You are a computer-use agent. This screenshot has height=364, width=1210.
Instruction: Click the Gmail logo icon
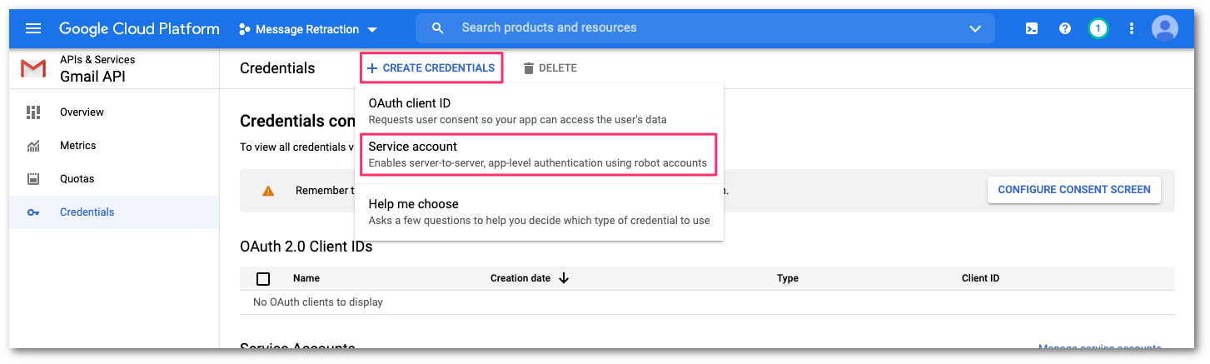pyautogui.click(x=33, y=68)
